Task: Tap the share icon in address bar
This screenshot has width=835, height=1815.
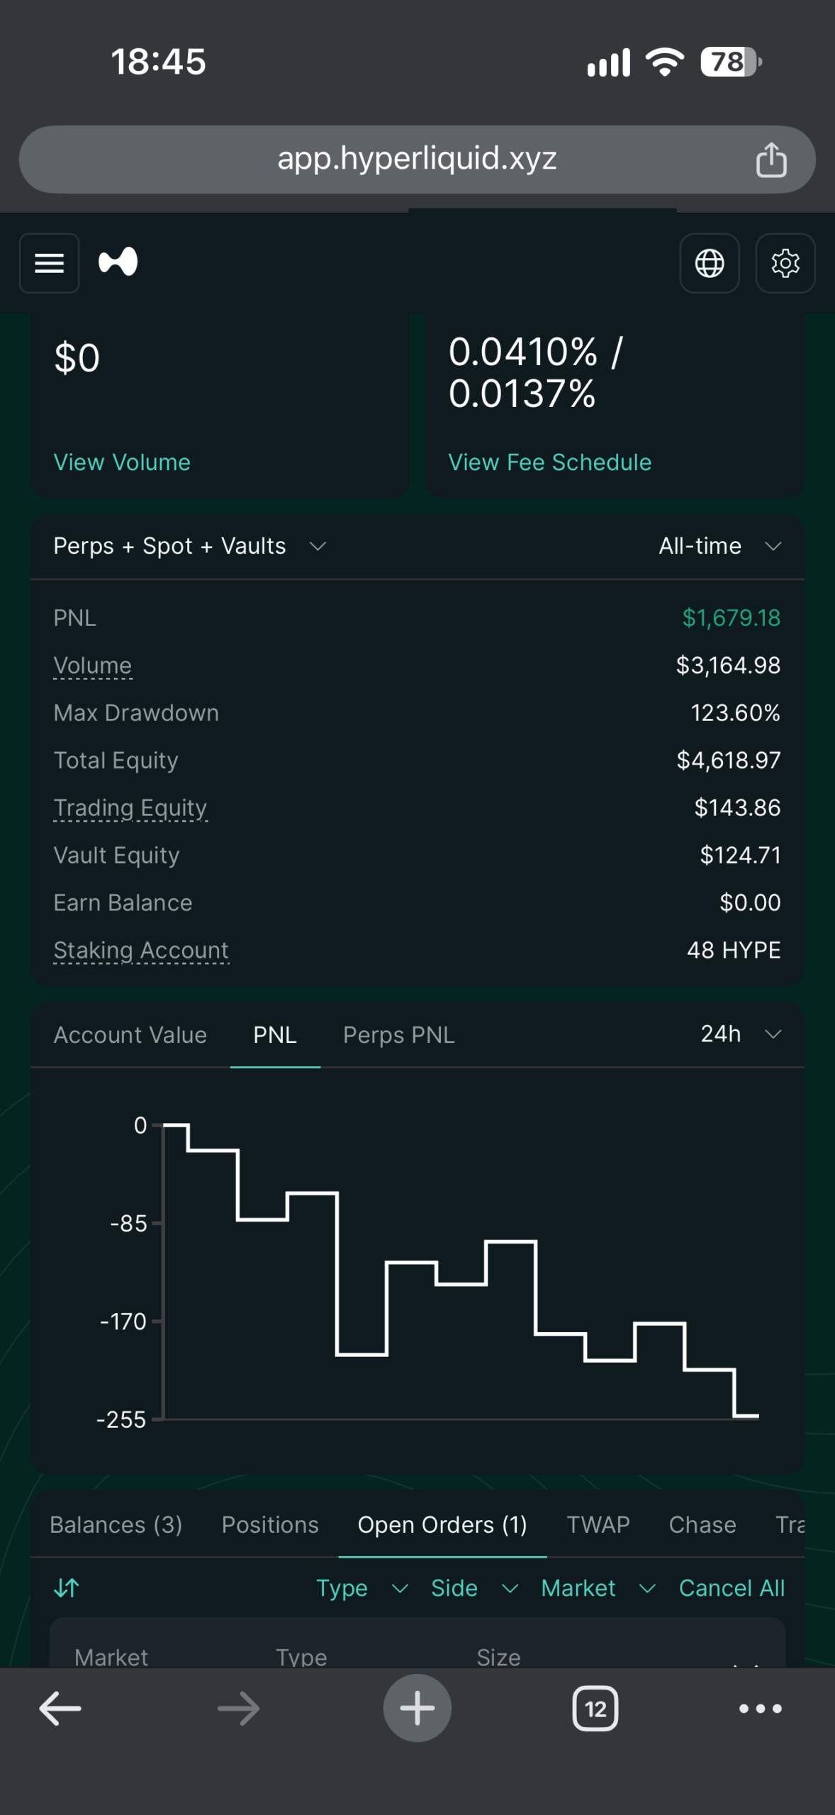Action: pyautogui.click(x=771, y=160)
